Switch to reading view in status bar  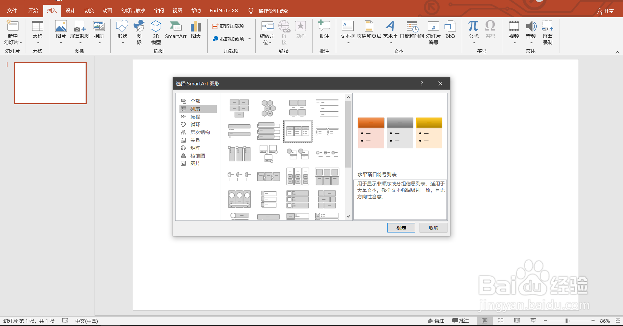(517, 321)
